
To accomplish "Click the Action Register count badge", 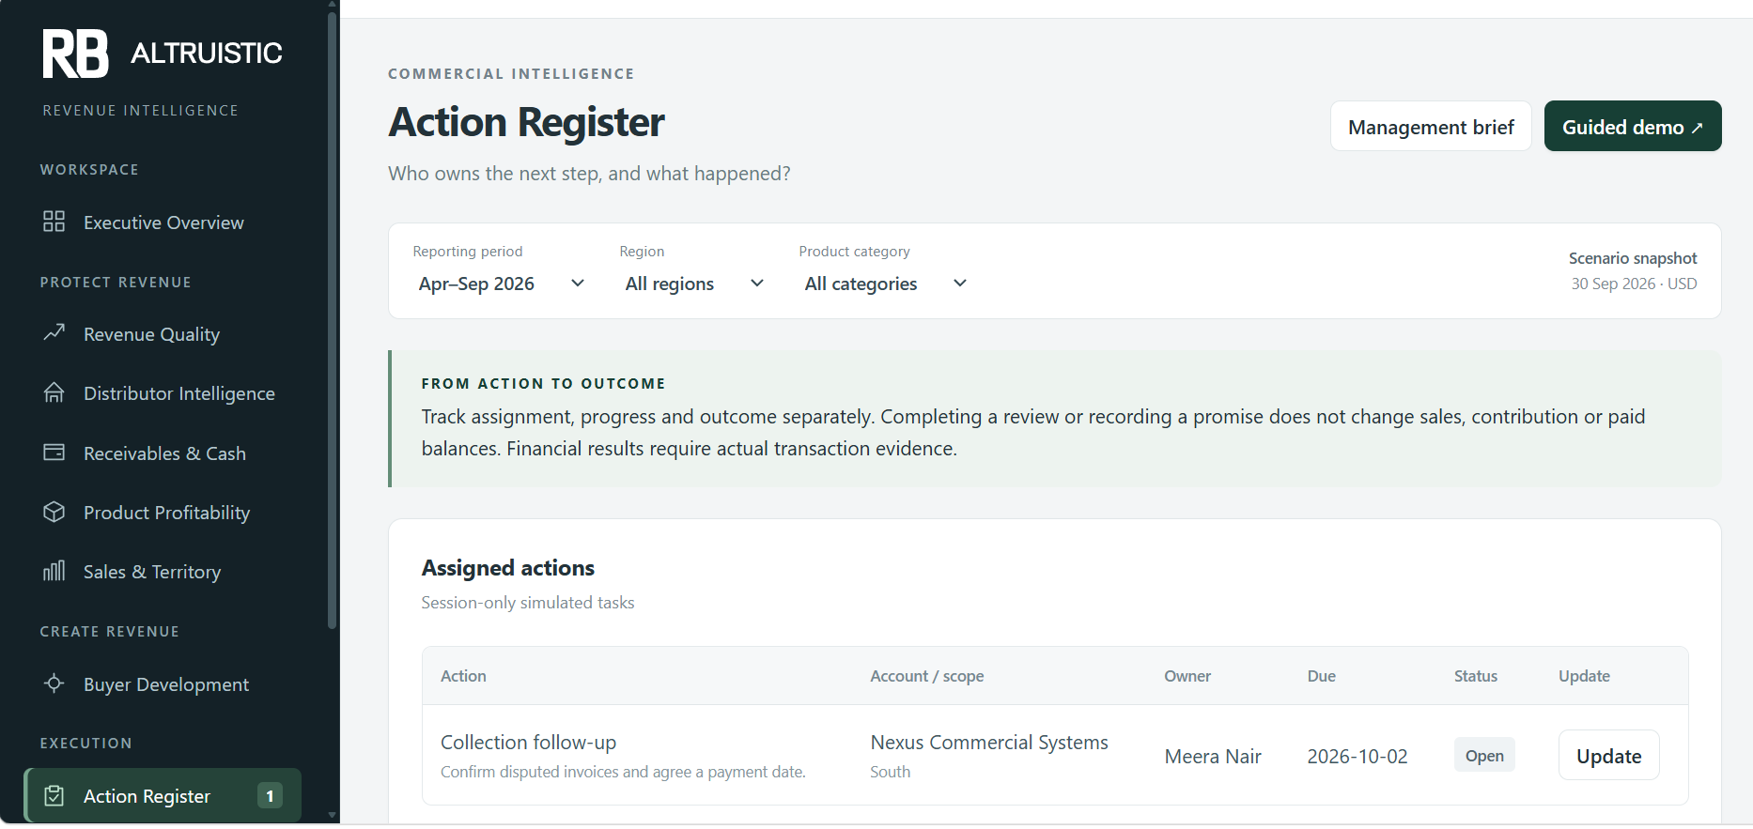I will [x=270, y=796].
